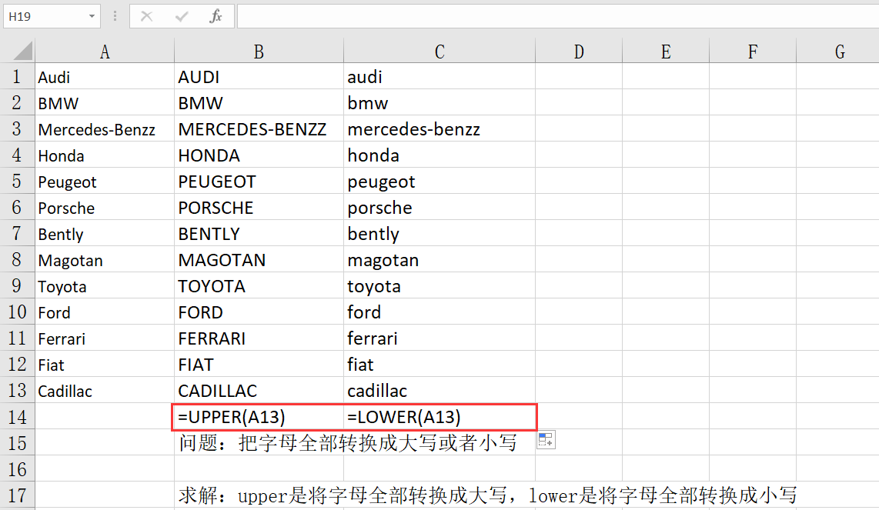Screen dimensions: 879x510
Task: Click the text beginning '求解：upper是将字母'
Action: [488, 495]
